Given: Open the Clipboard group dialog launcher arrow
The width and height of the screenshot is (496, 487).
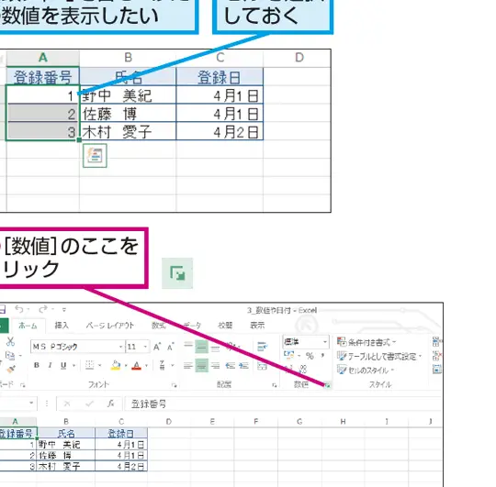Looking at the screenshot, I should coord(22,385).
